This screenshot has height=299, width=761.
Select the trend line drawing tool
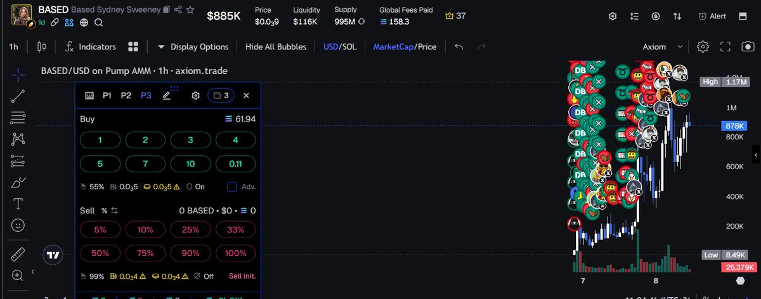(18, 96)
